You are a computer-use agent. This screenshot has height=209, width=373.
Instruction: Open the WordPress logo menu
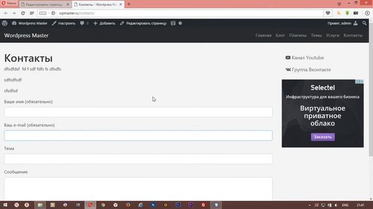pos(5,23)
